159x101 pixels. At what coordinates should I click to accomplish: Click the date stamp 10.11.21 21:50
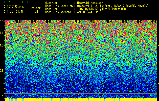pyautogui.click(x=13, y=12)
